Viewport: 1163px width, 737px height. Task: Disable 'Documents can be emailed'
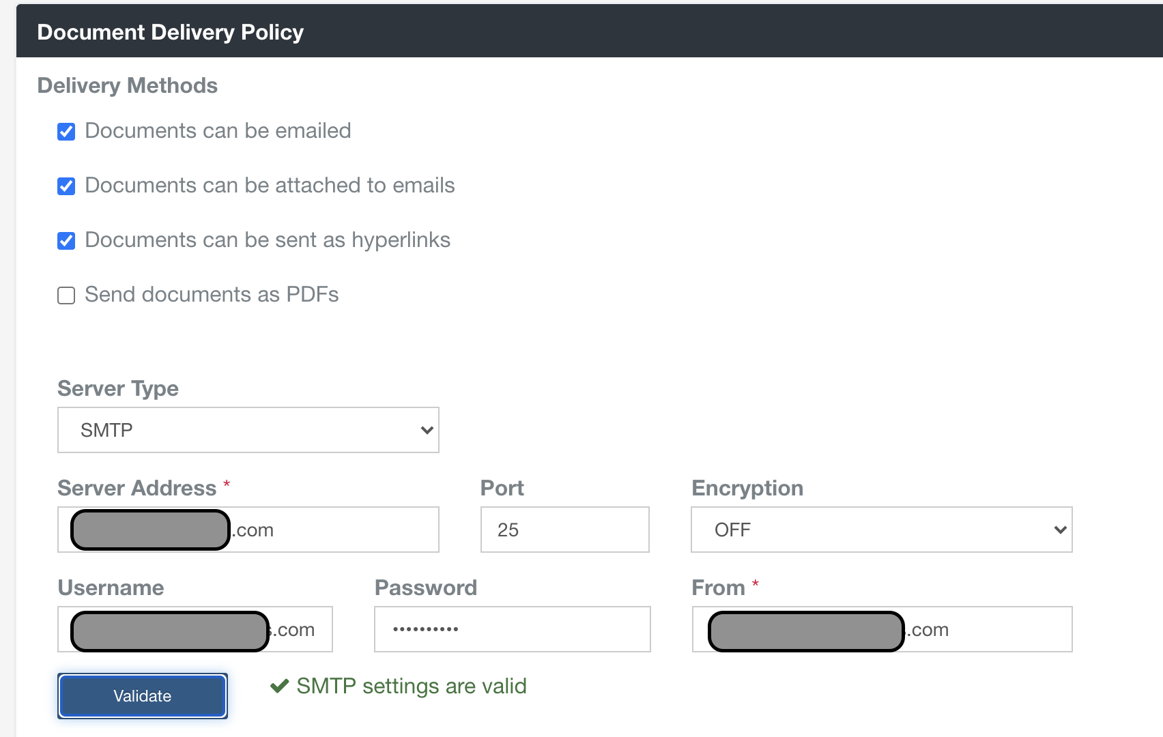click(x=66, y=132)
